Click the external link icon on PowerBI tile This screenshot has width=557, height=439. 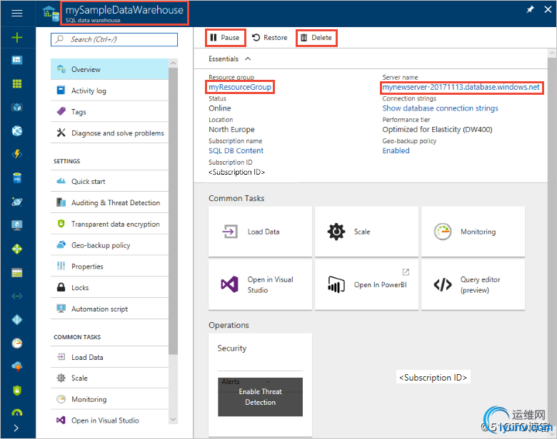pos(406,272)
